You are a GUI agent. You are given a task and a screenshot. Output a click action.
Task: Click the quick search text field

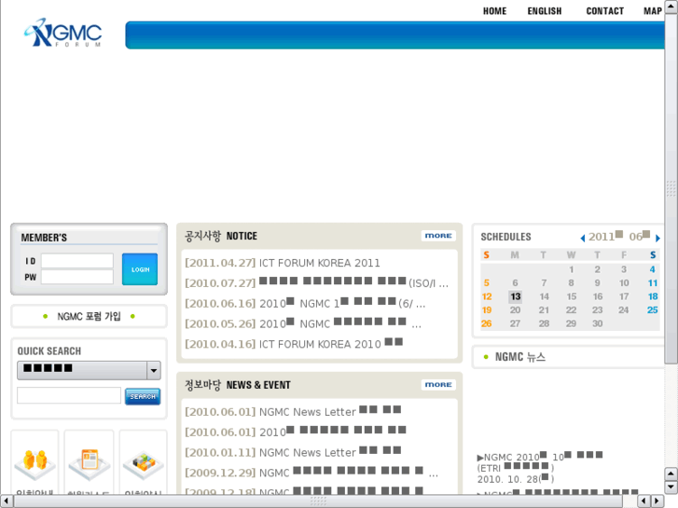point(69,395)
